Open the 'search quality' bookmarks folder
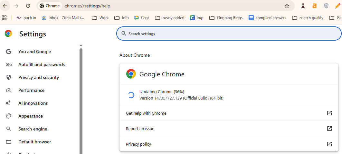The image size is (342, 154). tap(308, 18)
